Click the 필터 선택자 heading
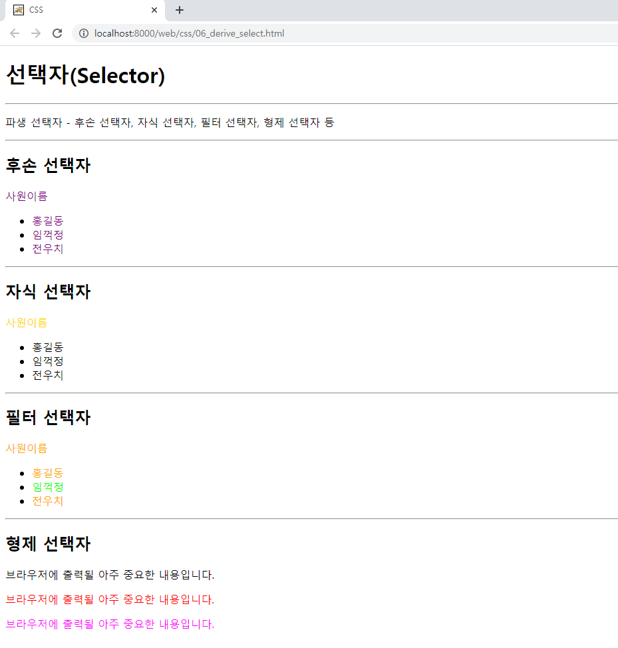Viewport: 618px width, 648px height. (x=49, y=417)
